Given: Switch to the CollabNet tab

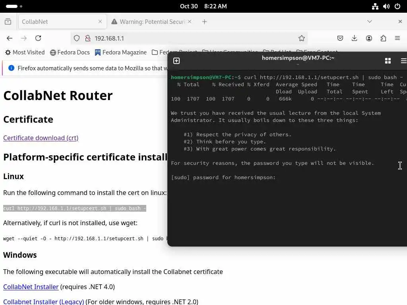Looking at the screenshot, I should coord(62,21).
